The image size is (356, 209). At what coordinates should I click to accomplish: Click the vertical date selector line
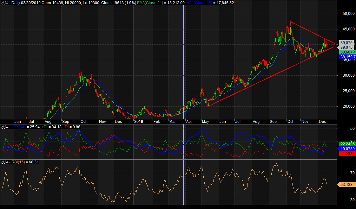tap(183, 104)
